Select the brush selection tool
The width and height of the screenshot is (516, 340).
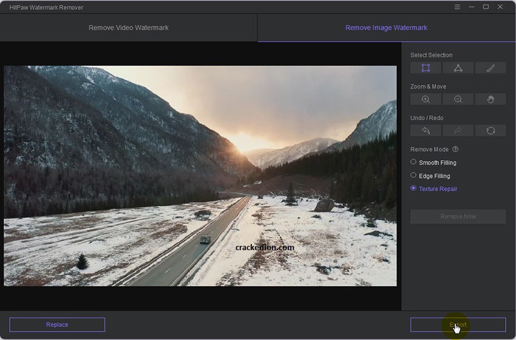point(491,68)
